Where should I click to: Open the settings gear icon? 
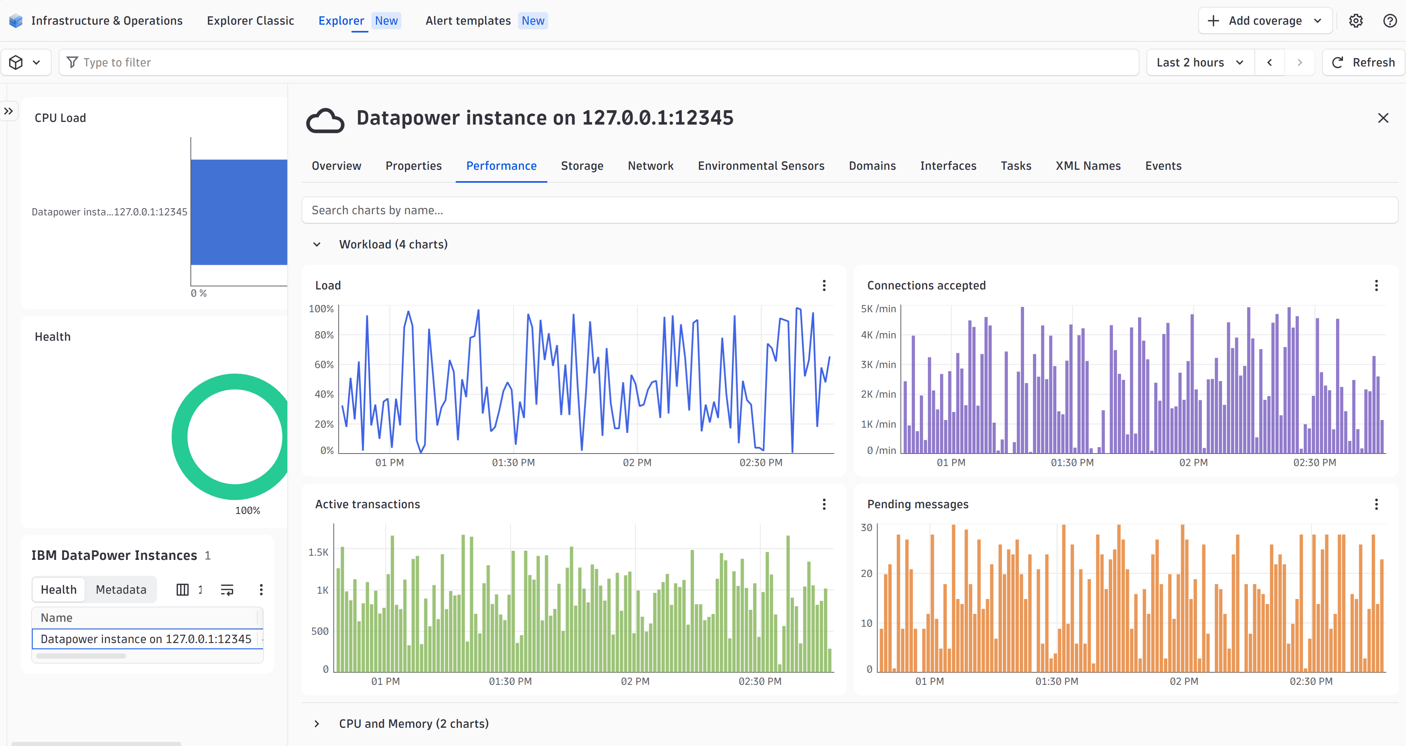[1356, 21]
